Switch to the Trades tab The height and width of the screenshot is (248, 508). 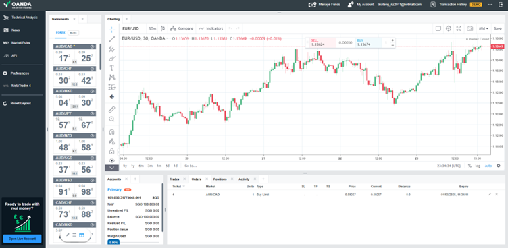point(174,179)
